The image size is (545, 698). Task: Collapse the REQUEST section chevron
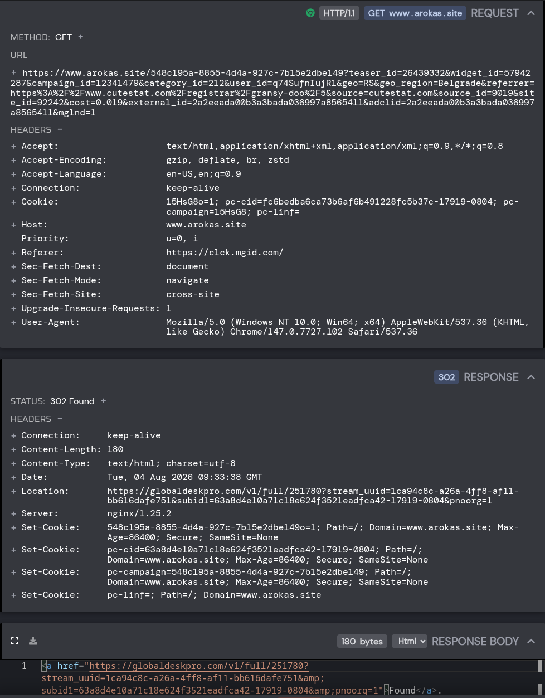pyautogui.click(x=531, y=13)
